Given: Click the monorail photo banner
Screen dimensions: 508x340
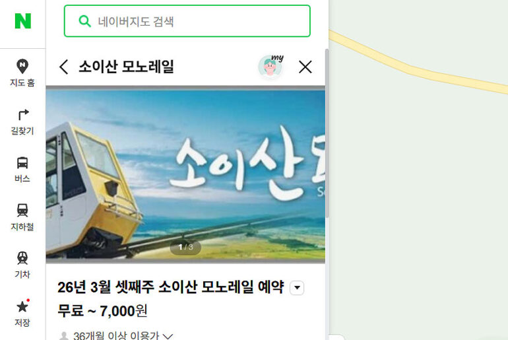Looking at the screenshot, I should (x=185, y=174).
